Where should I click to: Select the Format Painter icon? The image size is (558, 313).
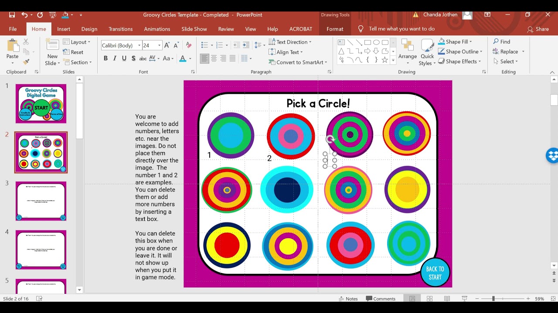[26, 61]
